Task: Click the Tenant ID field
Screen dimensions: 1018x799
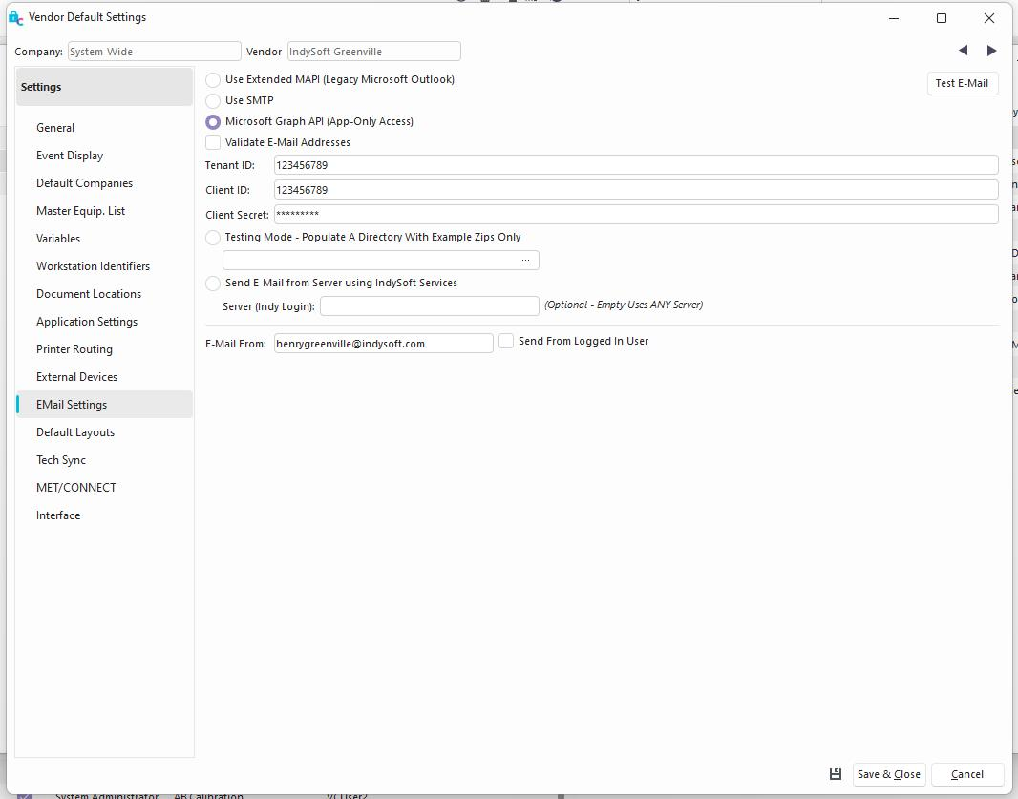Action: [x=635, y=165]
